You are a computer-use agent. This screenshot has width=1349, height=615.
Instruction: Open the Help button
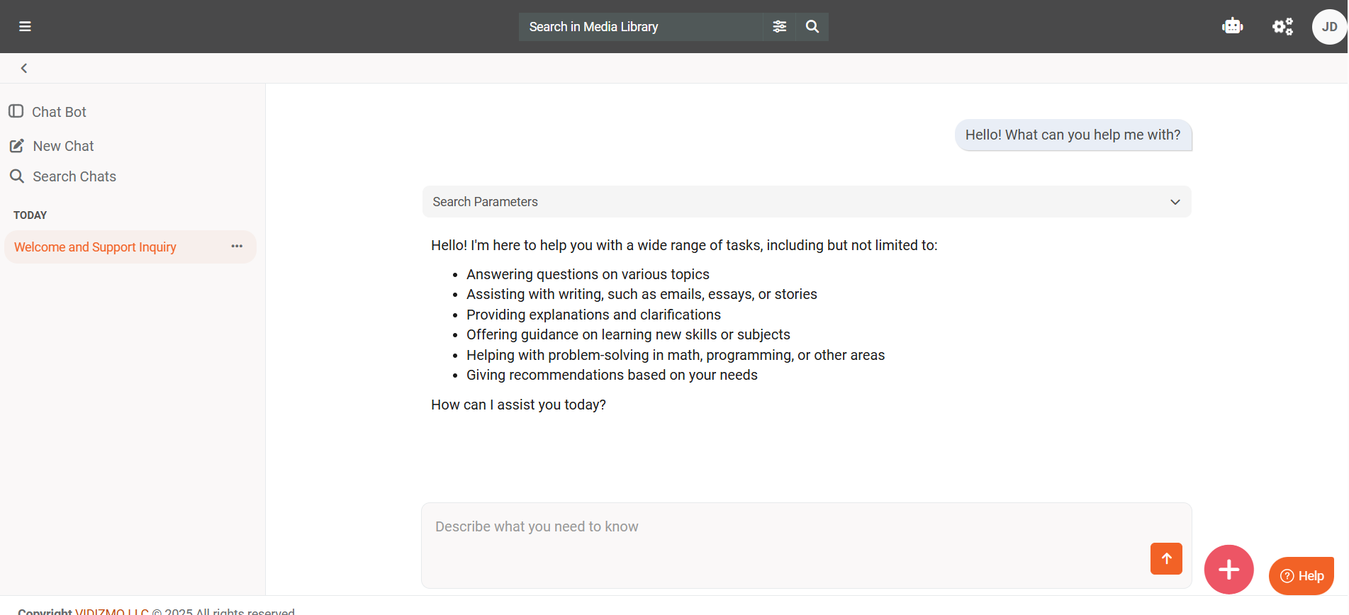click(1302, 576)
